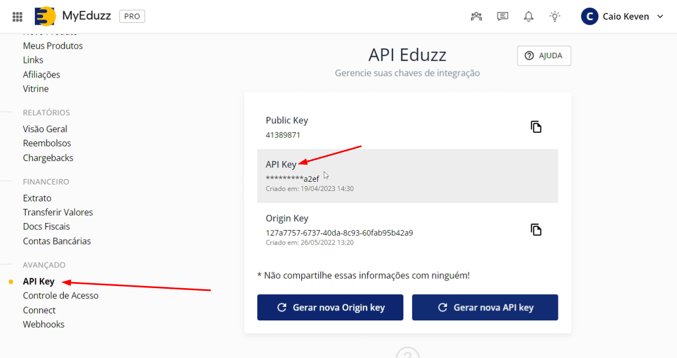Open the messages chat icon
This screenshot has width=677, height=358.
(502, 16)
